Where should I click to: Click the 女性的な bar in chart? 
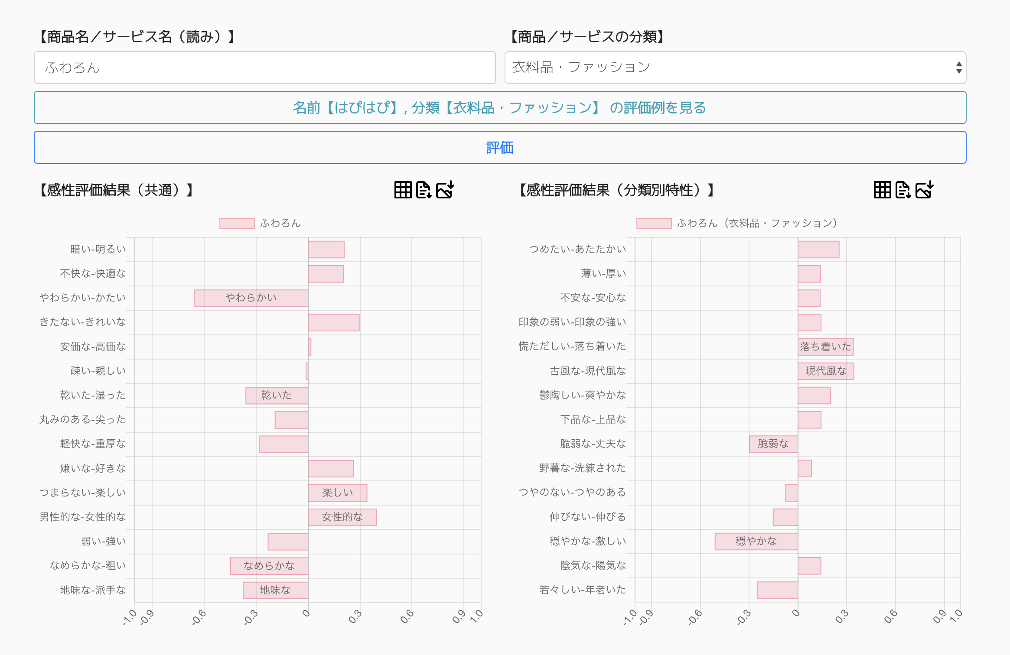342,517
